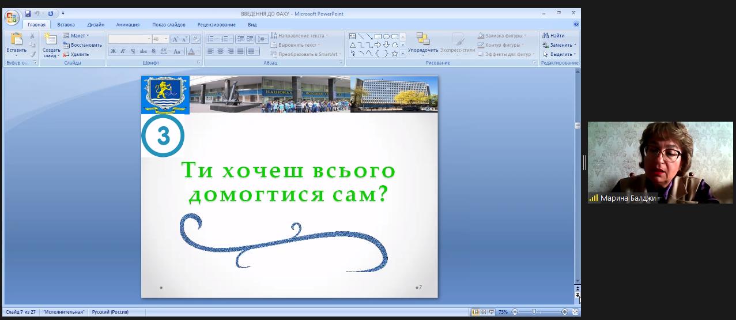Switch to slide sorter view
The height and width of the screenshot is (320, 736).
point(483,312)
